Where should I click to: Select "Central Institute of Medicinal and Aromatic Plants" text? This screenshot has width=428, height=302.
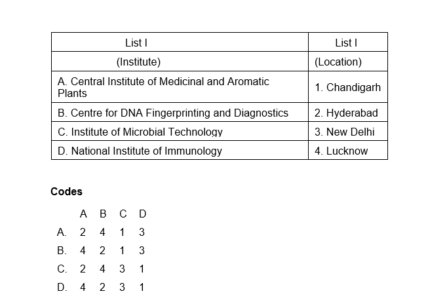(x=163, y=87)
